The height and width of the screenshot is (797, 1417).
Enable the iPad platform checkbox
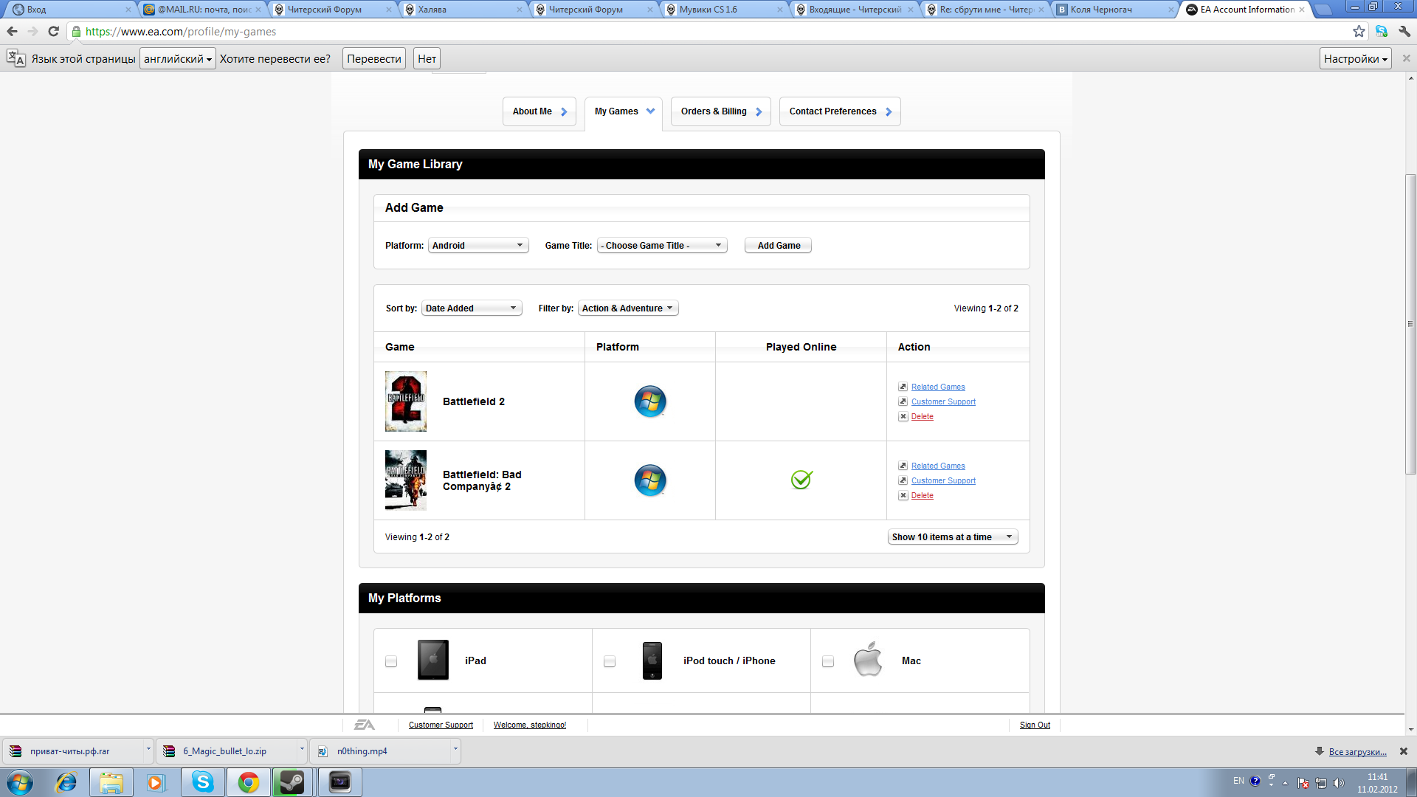point(391,662)
